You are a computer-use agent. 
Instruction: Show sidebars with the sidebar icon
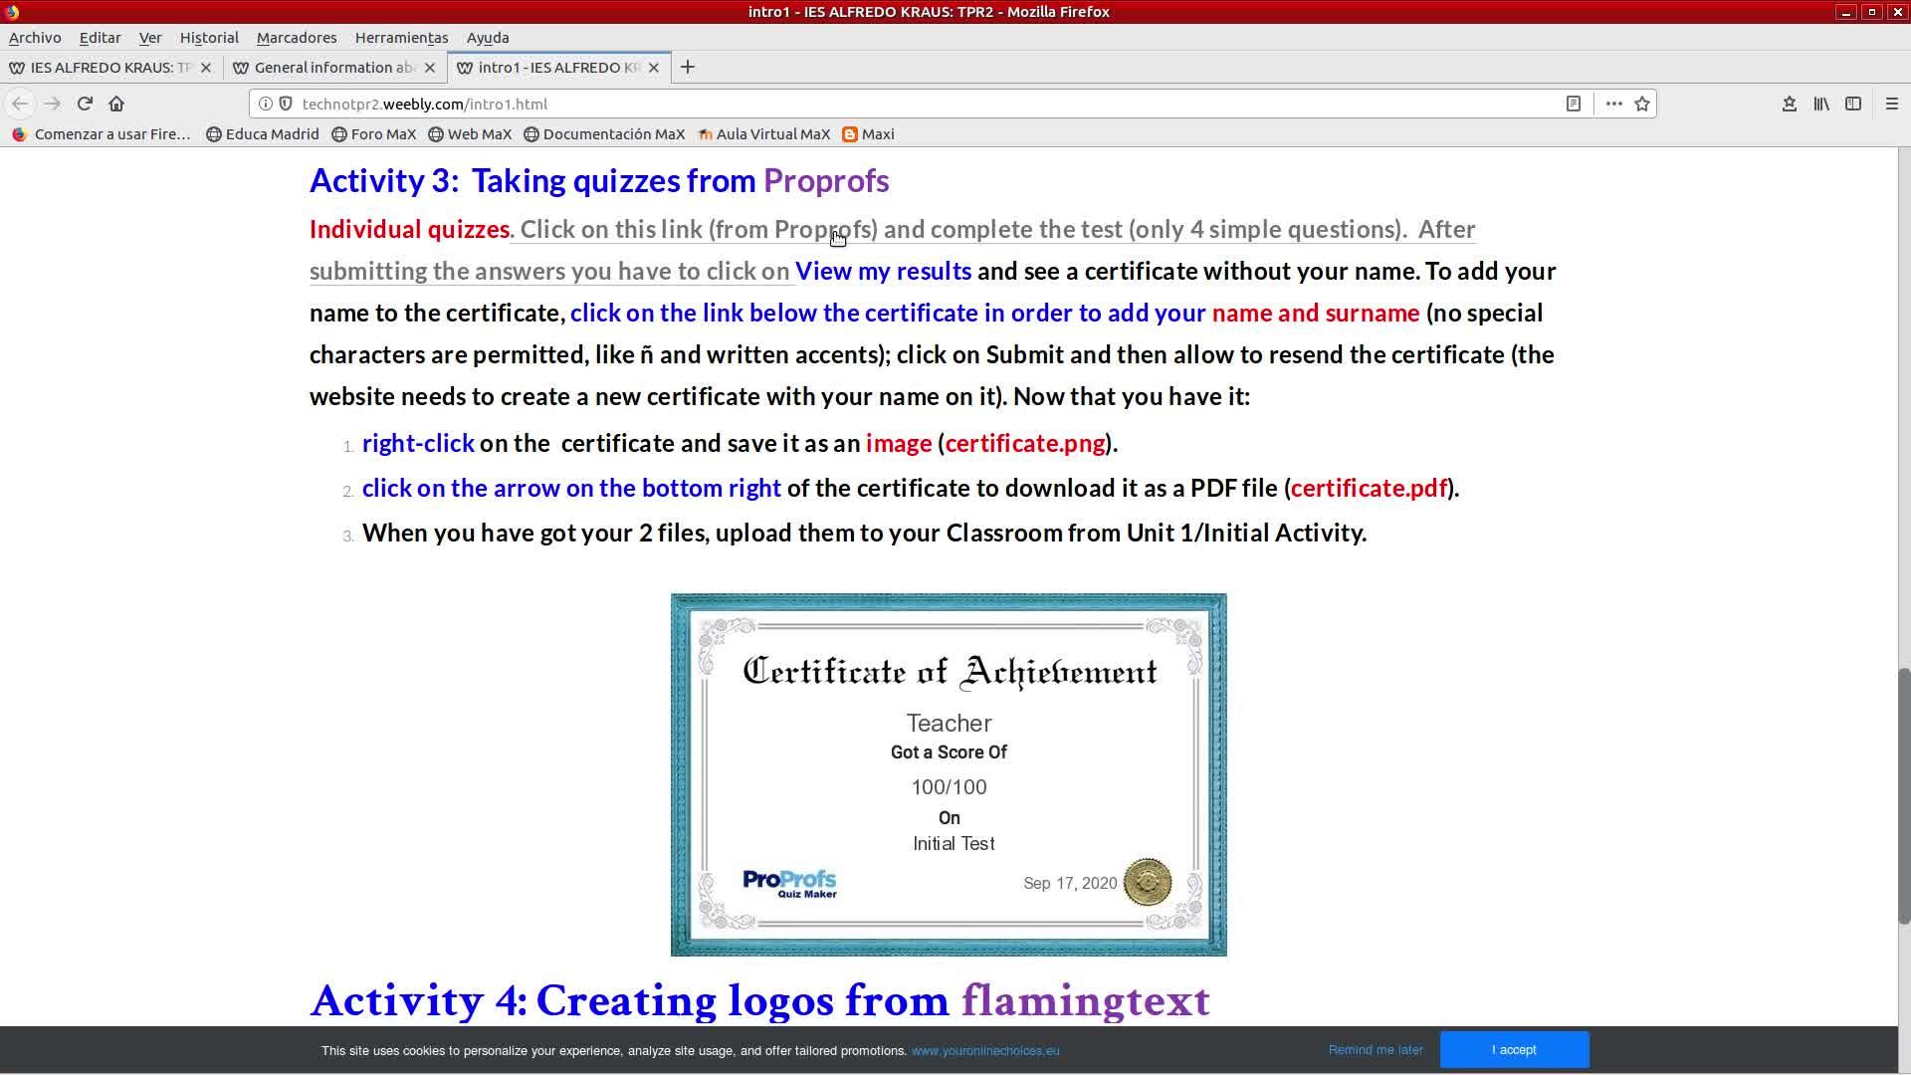tap(1853, 104)
